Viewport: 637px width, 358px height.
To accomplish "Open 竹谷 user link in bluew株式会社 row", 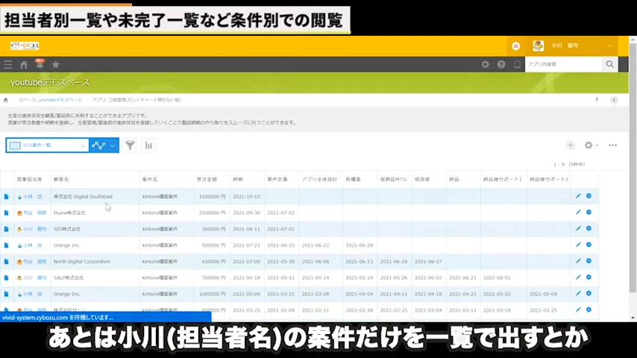I will 34,213.
